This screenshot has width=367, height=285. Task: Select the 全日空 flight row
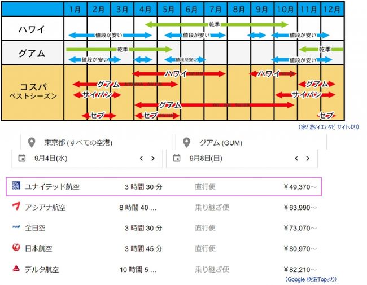164,228
